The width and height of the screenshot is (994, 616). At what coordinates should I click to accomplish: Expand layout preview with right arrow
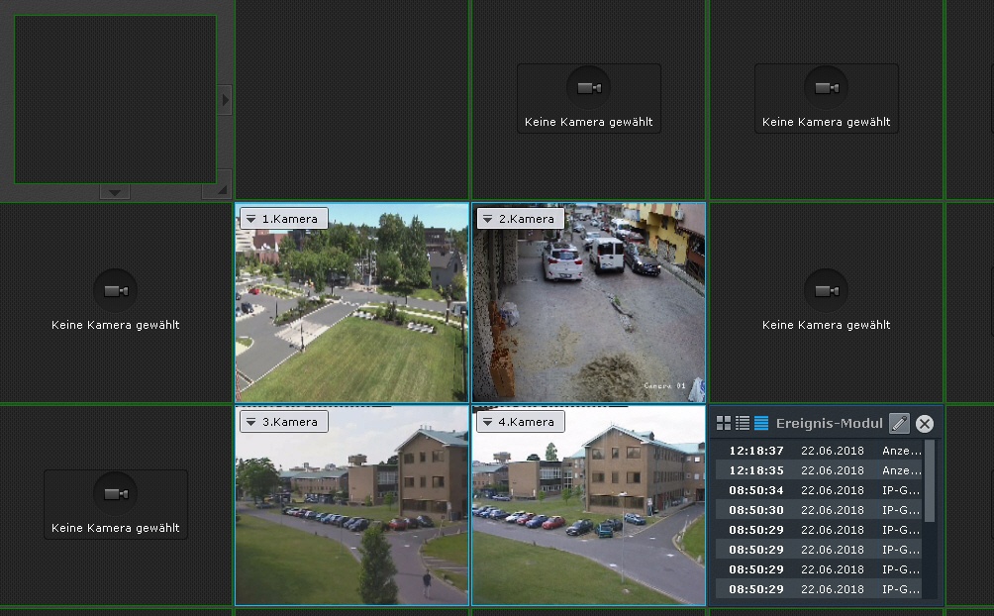225,100
